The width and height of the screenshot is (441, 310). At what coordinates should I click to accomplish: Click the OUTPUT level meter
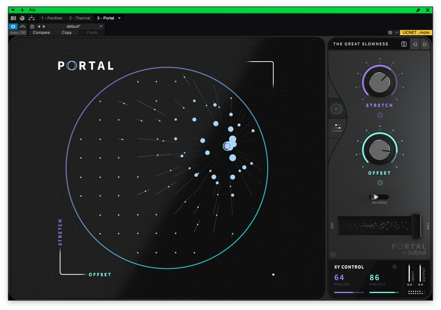(x=421, y=273)
